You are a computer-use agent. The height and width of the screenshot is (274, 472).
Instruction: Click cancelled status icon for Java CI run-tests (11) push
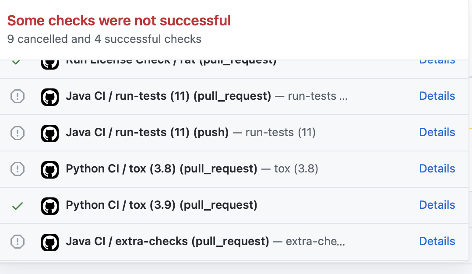point(18,133)
